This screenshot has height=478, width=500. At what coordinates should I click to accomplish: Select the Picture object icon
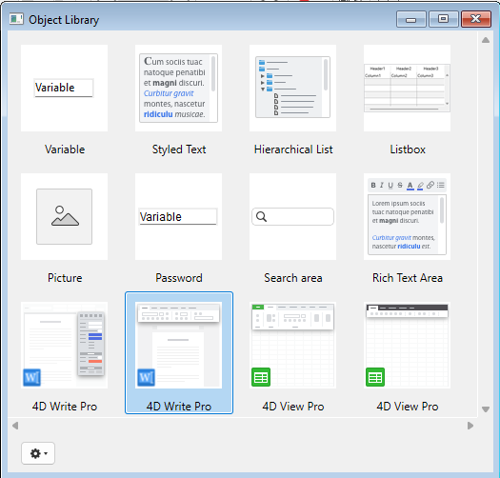tap(64, 216)
